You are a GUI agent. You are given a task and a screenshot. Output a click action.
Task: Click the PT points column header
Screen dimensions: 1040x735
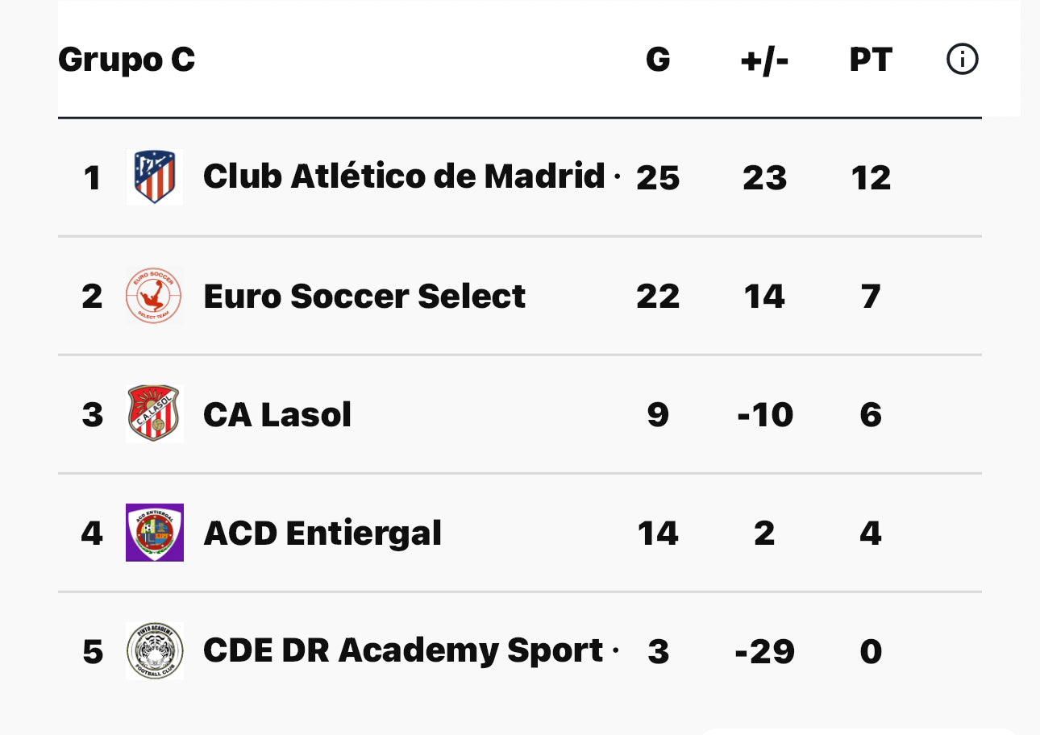pyautogui.click(x=871, y=60)
